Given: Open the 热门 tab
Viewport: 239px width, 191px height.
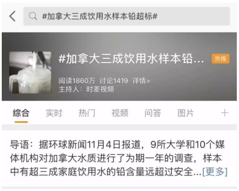Looking at the screenshot, I should click(x=87, y=113).
